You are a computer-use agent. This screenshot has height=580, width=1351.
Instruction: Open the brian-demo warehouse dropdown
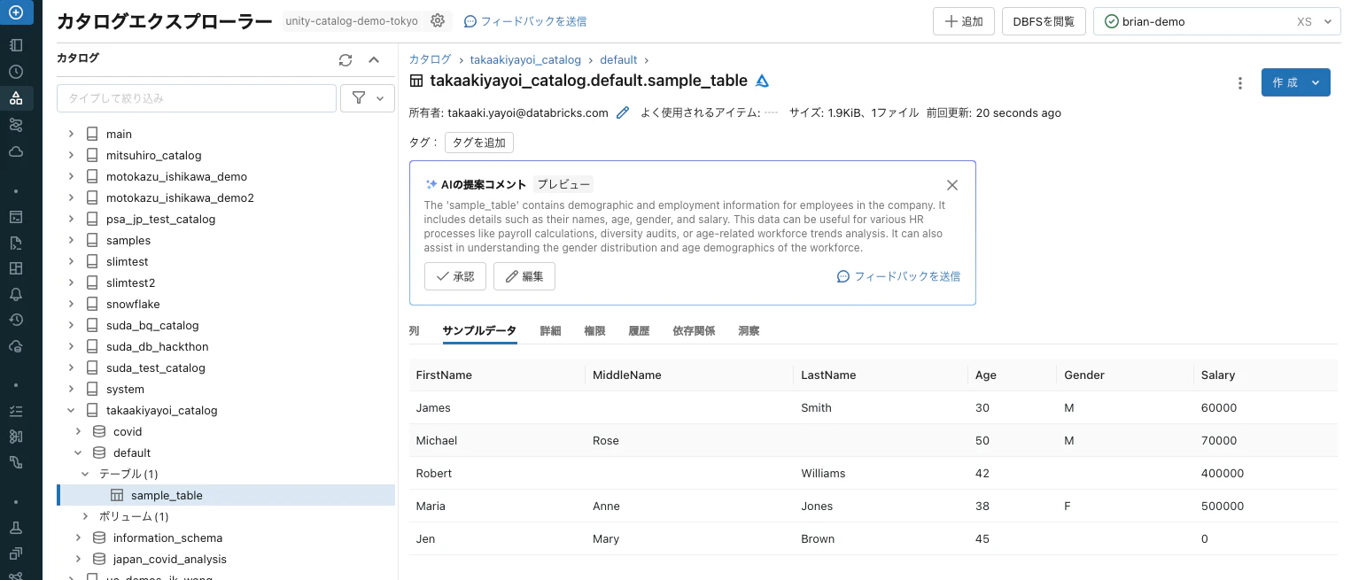coord(1216,21)
